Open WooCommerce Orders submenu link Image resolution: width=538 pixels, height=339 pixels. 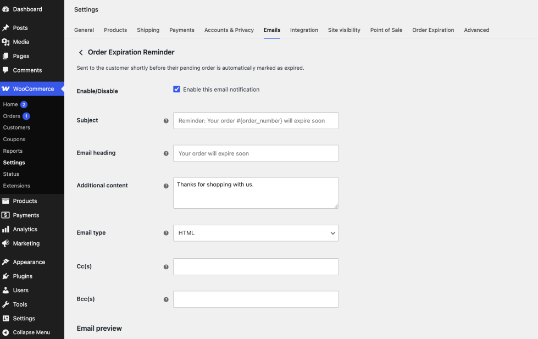[x=12, y=116]
